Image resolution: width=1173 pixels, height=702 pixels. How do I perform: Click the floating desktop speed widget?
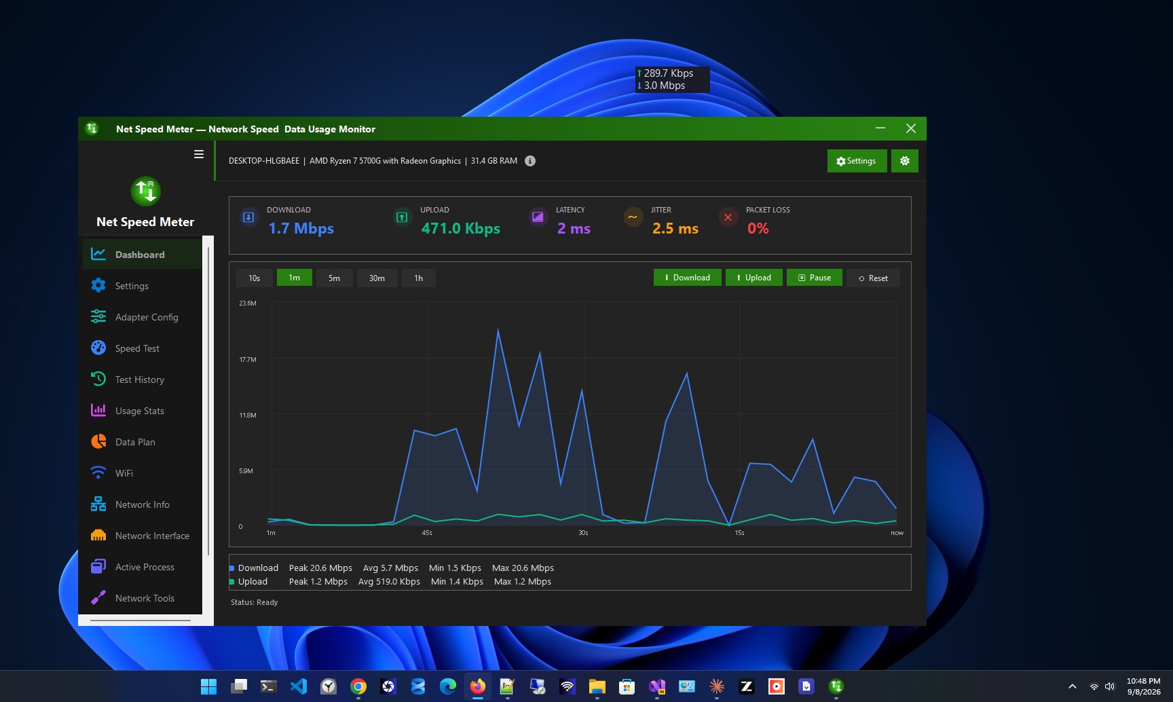[x=672, y=79]
